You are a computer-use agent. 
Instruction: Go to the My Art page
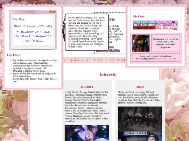(31, 26)
